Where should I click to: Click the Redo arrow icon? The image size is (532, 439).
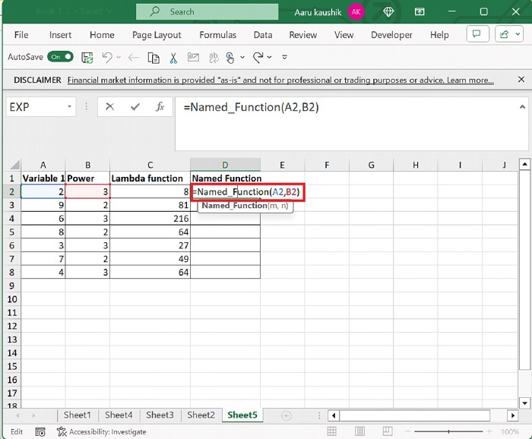(x=258, y=57)
